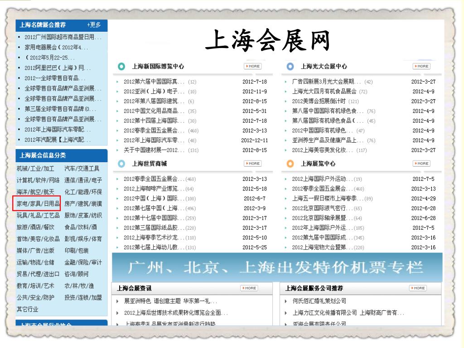This screenshot has width=464, height=348.
Task: Click the circle icon beside 上海世贸商城
Action: (x=121, y=164)
